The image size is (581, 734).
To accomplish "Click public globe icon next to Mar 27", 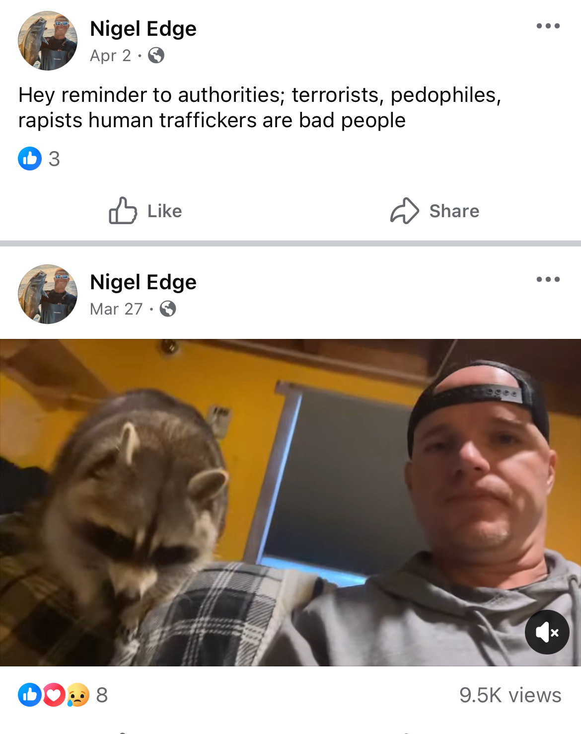I will pos(168,309).
